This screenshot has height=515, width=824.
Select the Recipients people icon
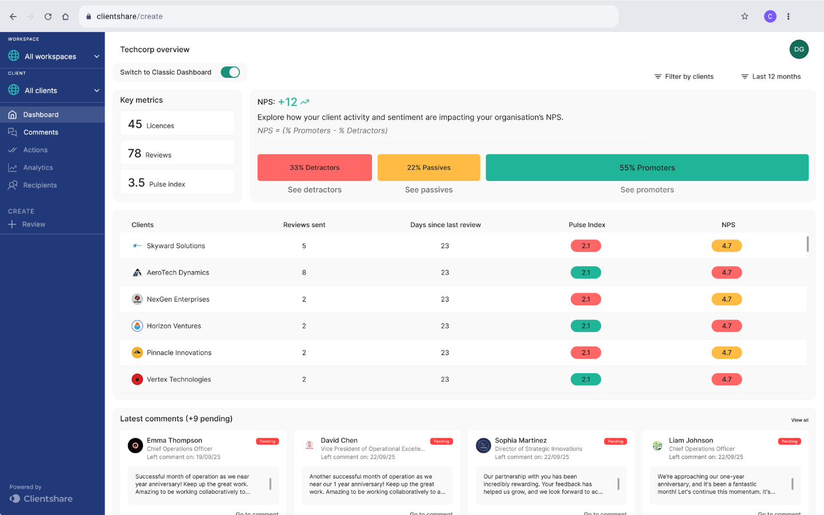tap(13, 185)
